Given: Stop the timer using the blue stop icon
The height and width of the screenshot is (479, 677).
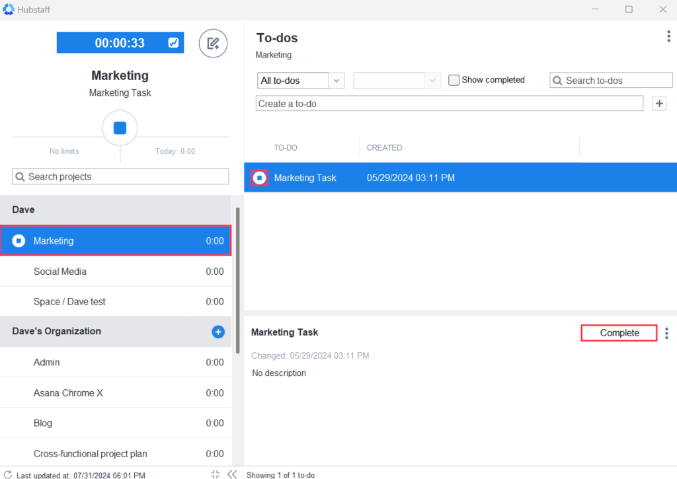Looking at the screenshot, I should point(120,128).
